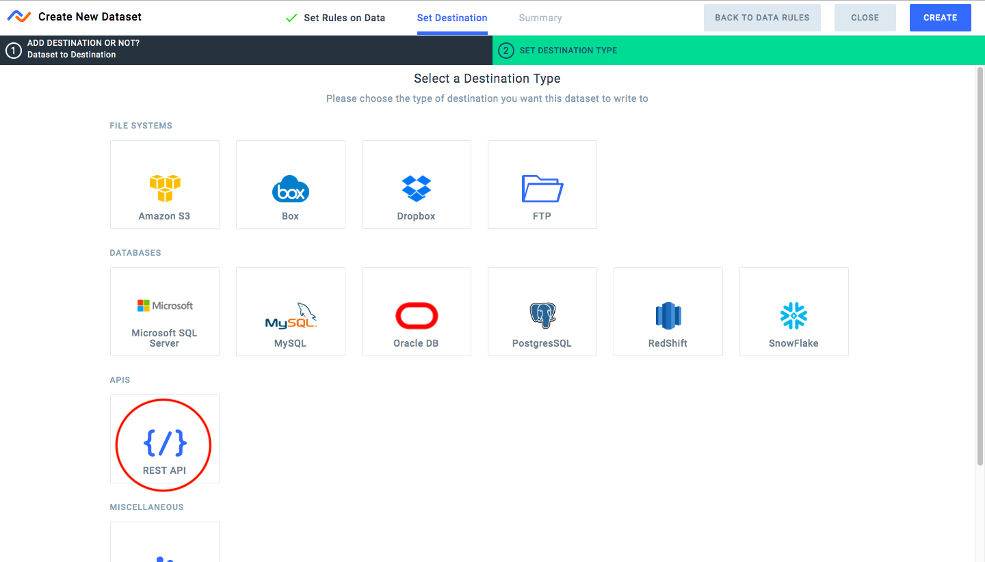Choose MySQL dolphin database icon
Screen dimensions: 985x562
point(291,316)
